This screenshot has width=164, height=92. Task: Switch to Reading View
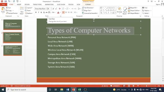tap(133, 86)
